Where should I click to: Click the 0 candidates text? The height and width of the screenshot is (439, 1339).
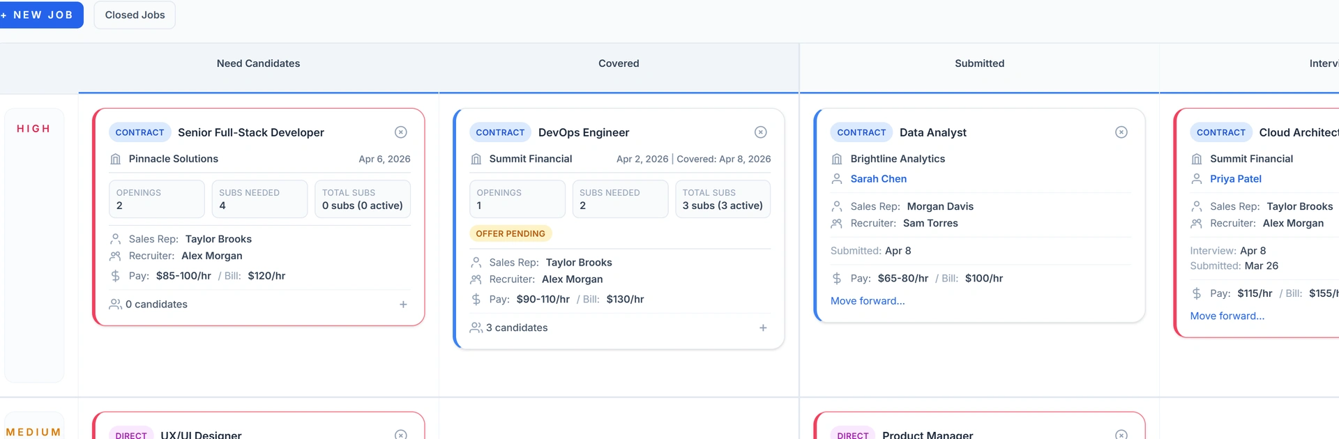pos(156,305)
